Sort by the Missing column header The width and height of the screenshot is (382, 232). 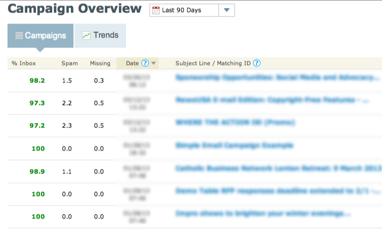(x=100, y=63)
